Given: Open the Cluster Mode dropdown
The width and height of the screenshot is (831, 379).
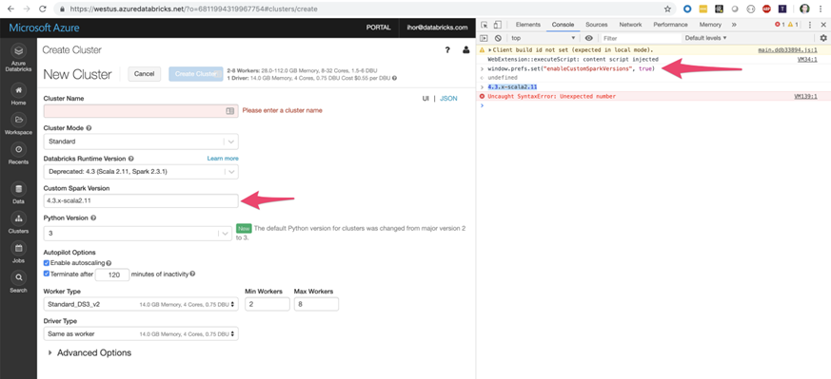Looking at the screenshot, I should click(x=141, y=142).
